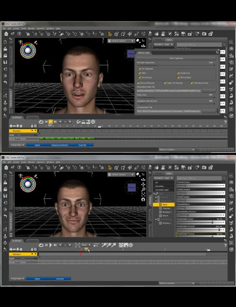
Task: Open the Default Camera dropdown in bottom window
Action: pos(121,175)
